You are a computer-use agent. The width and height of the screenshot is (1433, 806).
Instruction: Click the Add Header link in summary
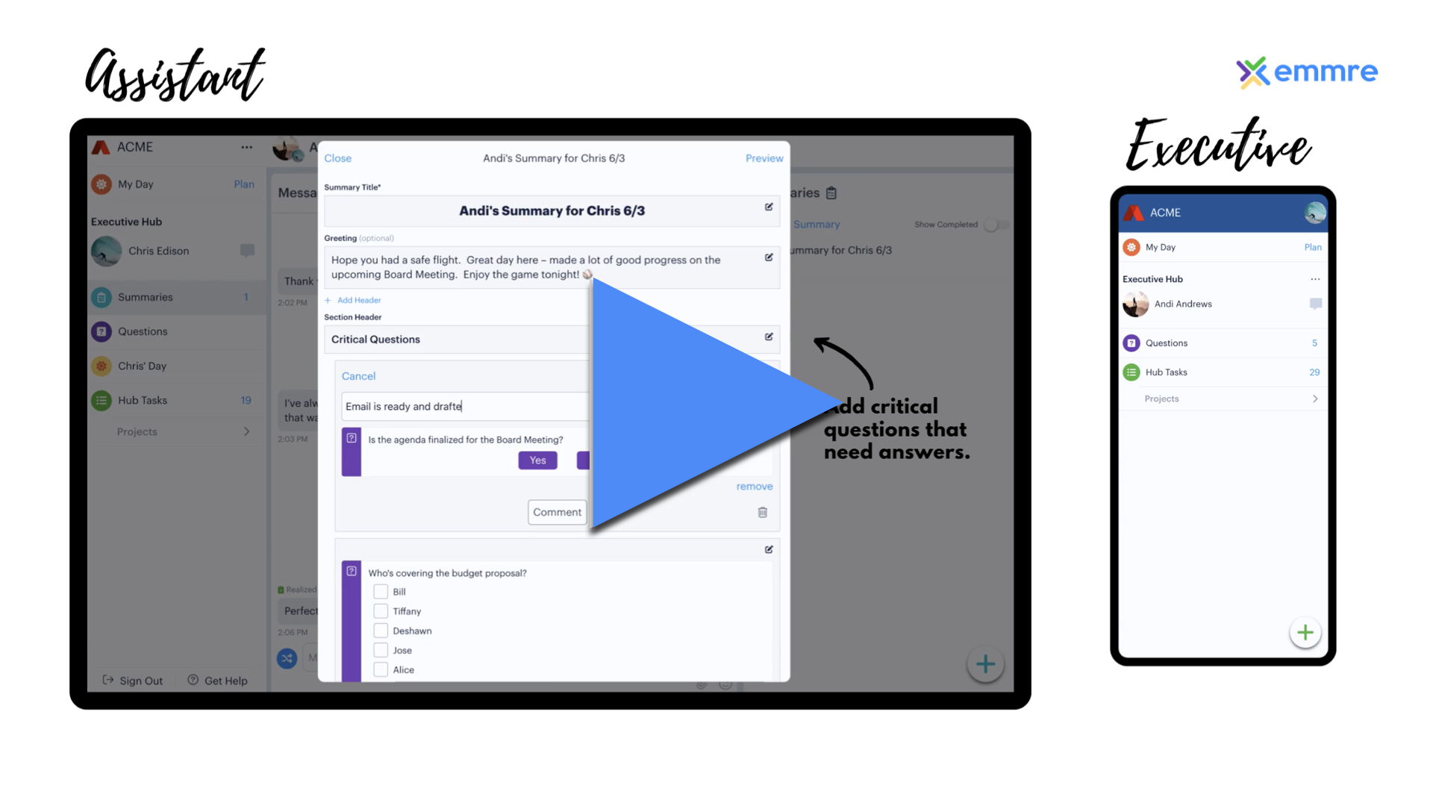pos(355,299)
